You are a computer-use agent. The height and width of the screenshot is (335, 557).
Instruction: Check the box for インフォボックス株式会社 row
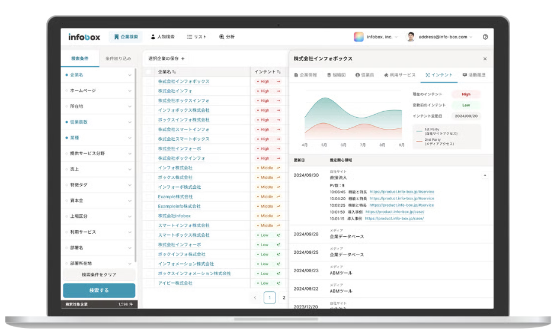pos(149,110)
